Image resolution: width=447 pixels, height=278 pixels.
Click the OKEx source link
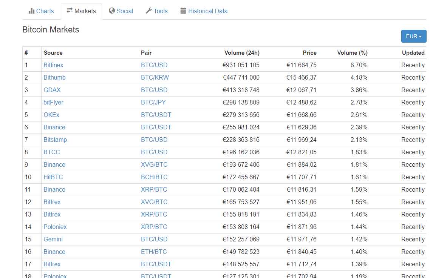[51, 115]
